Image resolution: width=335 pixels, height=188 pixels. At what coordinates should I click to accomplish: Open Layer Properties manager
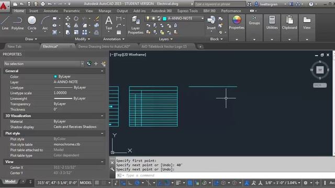(x=136, y=25)
